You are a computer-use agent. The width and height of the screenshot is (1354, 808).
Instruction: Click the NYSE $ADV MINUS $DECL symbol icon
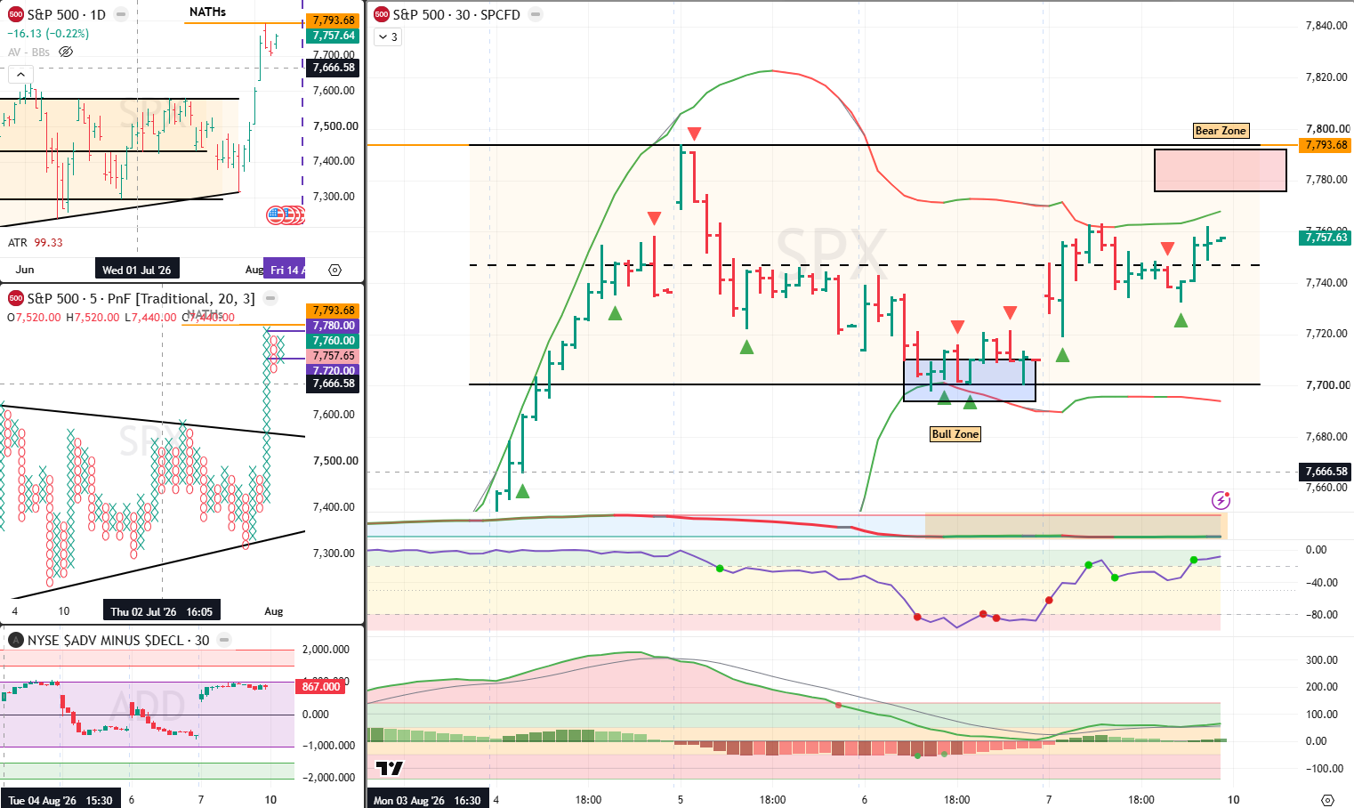pos(15,640)
